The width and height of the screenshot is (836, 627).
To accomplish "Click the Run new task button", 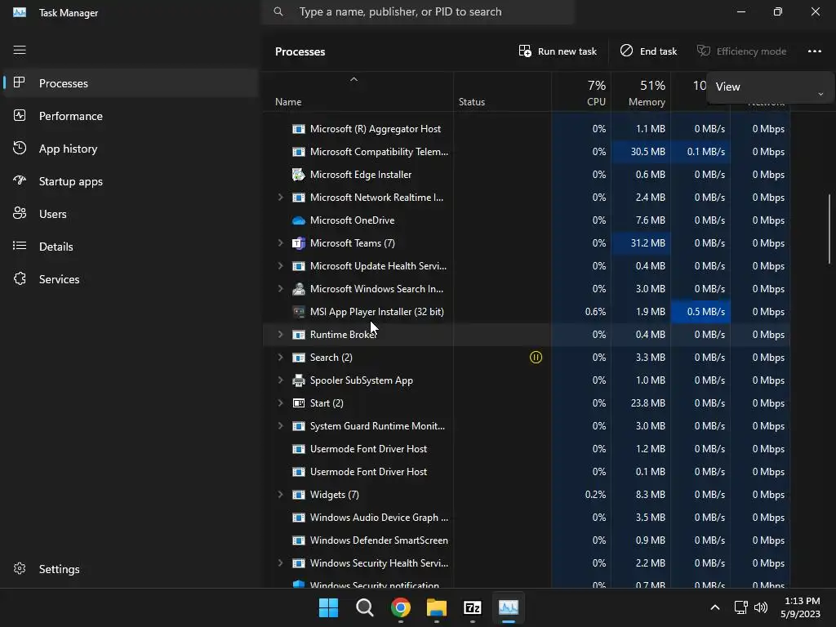I will click(558, 51).
